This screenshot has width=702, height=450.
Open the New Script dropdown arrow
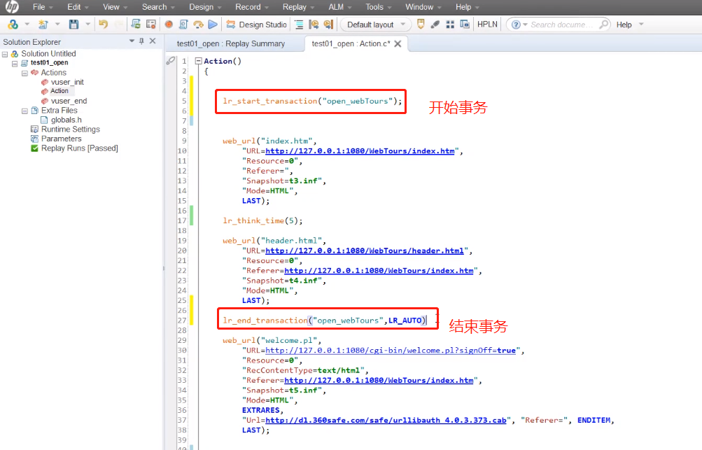click(57, 24)
